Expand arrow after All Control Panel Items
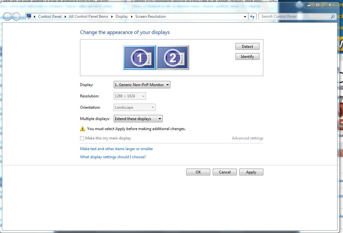Viewport: 343px width, 233px height. coord(112,17)
